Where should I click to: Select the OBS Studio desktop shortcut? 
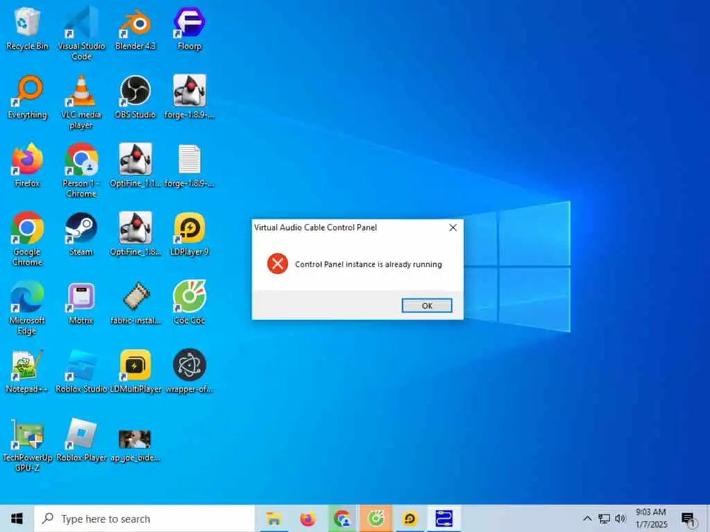coord(135,97)
